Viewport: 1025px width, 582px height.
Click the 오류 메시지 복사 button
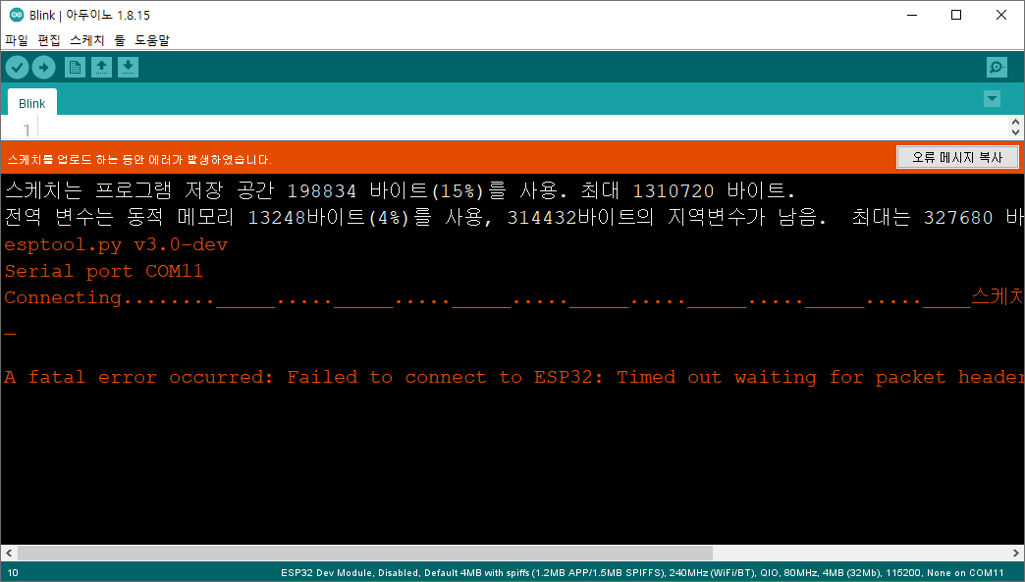pyautogui.click(x=957, y=157)
